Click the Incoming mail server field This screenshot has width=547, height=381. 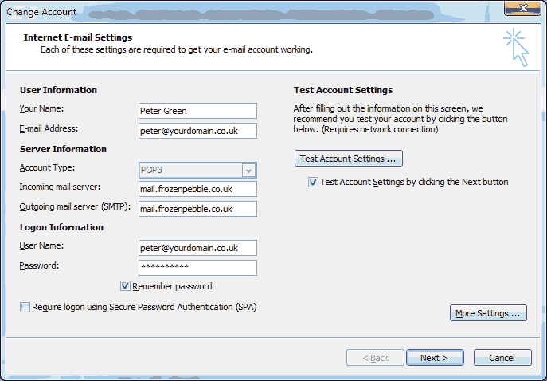(197, 189)
